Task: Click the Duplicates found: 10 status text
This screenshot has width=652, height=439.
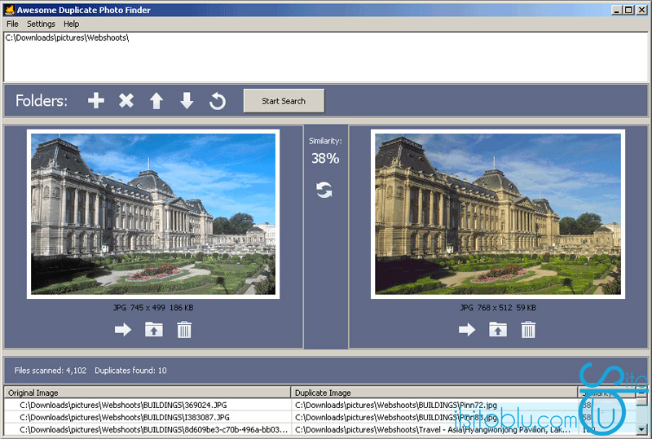Action: coord(130,371)
